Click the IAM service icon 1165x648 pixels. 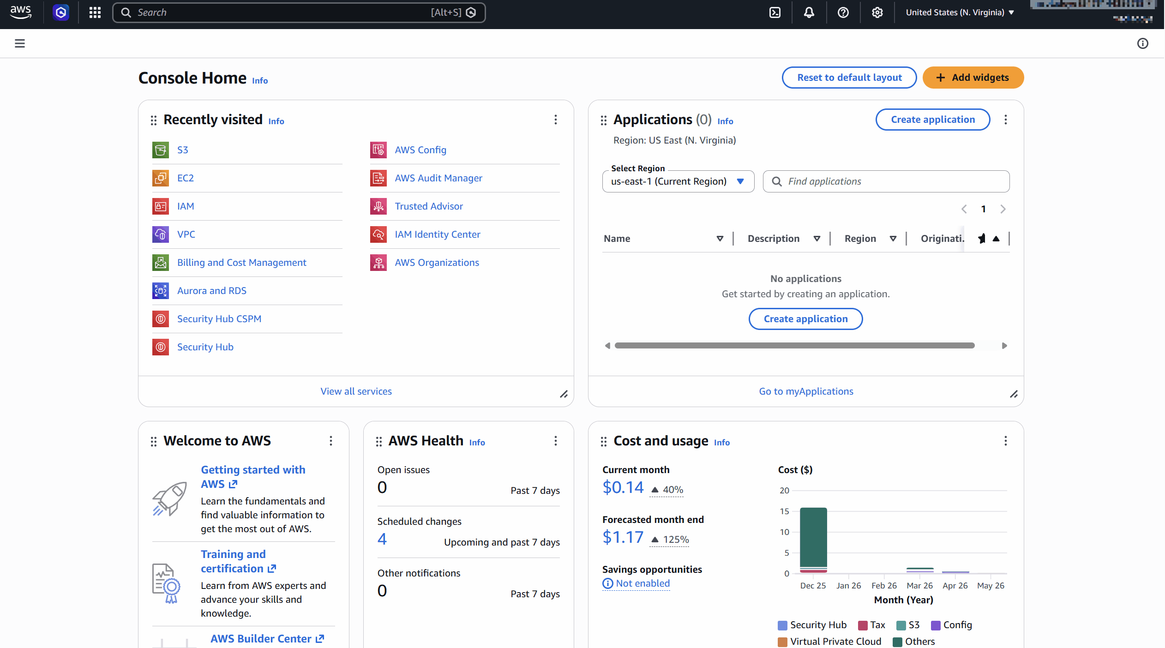(161, 206)
